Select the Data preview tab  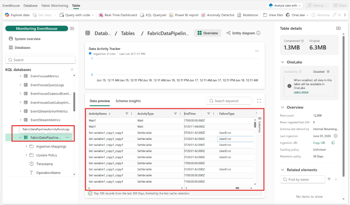coord(100,101)
